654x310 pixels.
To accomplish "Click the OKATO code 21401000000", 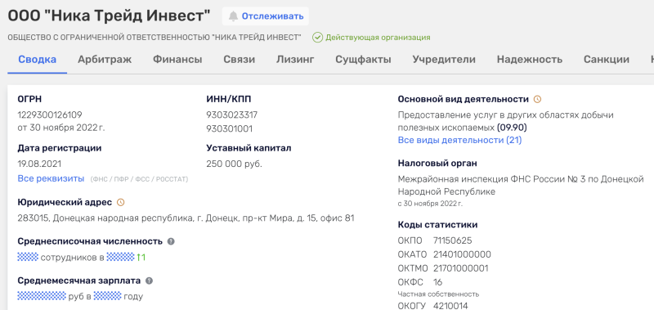I will pyautogui.click(x=462, y=254).
